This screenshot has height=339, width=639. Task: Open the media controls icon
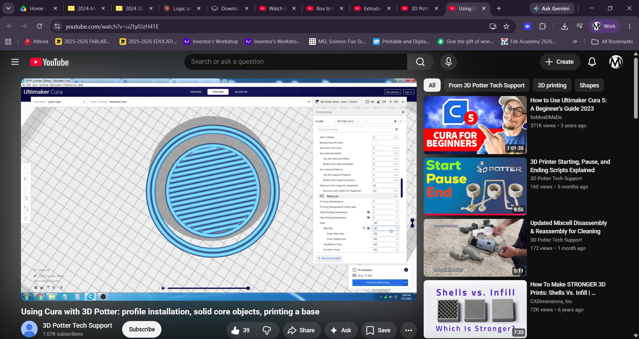(x=579, y=26)
